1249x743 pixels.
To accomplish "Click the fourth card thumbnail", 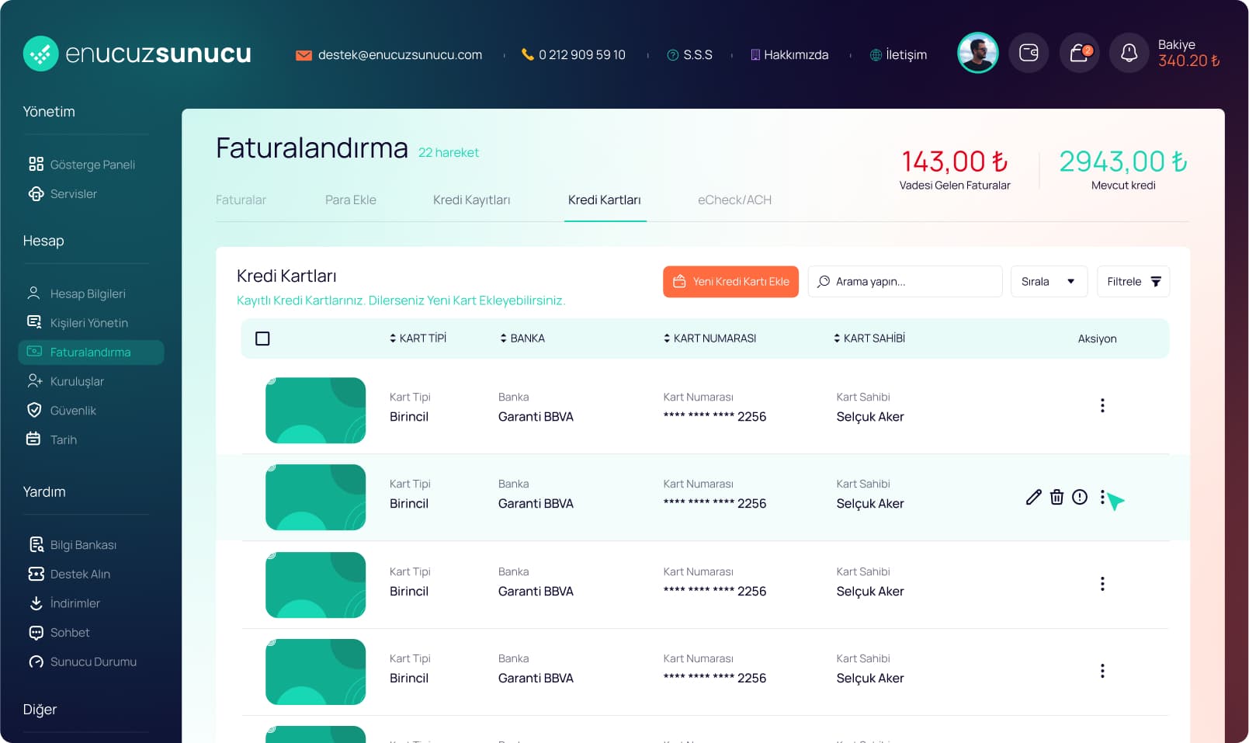I will 315,672.
